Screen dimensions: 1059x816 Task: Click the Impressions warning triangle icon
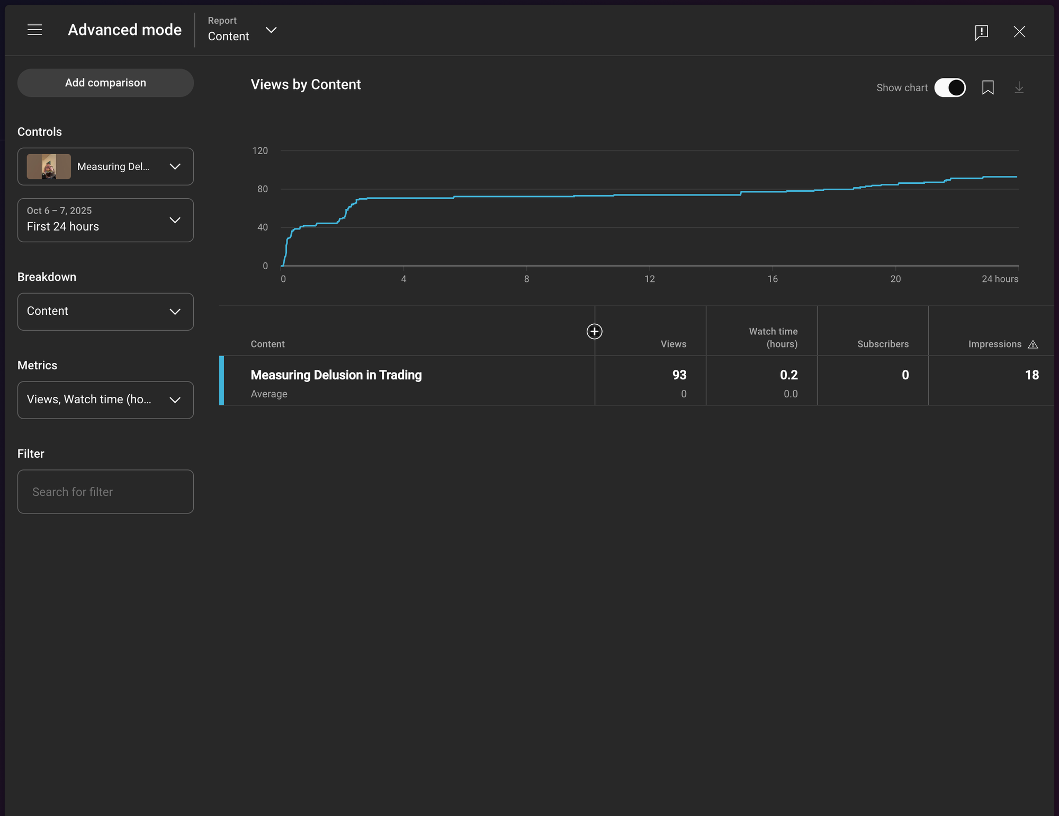tap(1033, 344)
